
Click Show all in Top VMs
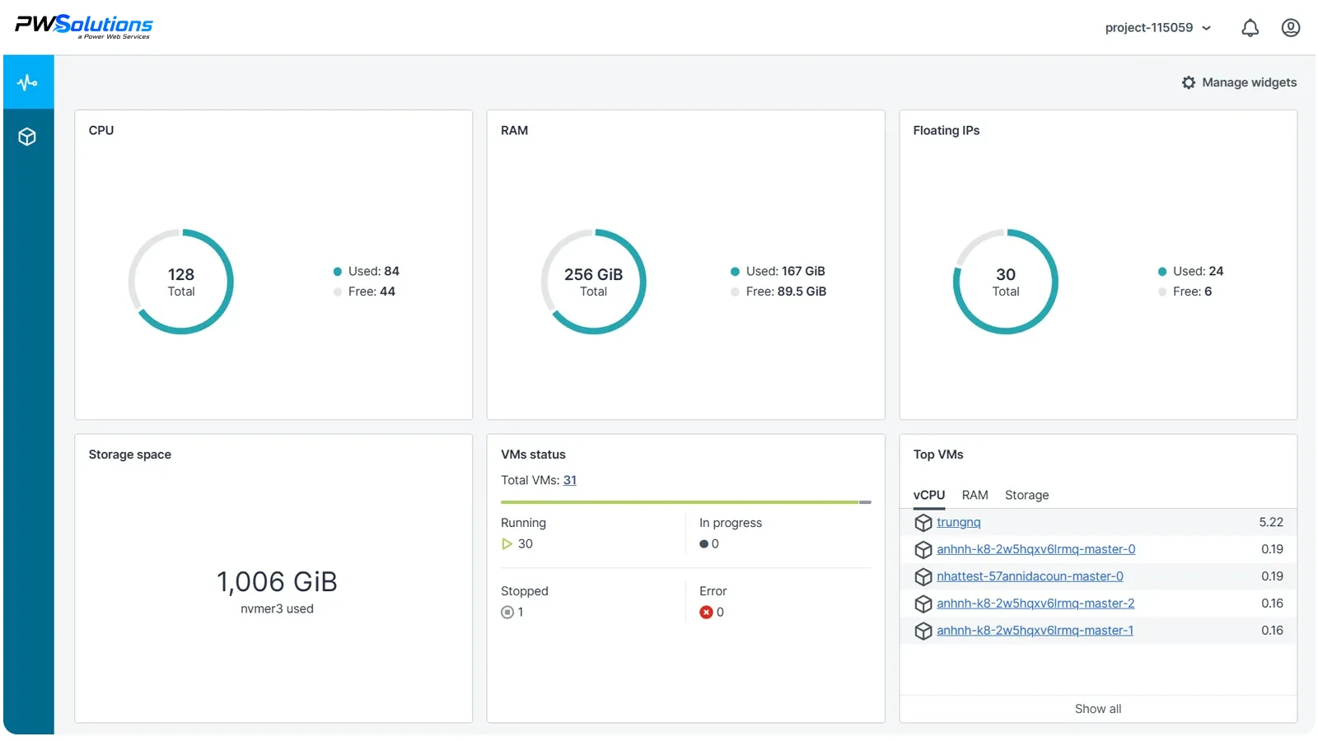tap(1098, 709)
